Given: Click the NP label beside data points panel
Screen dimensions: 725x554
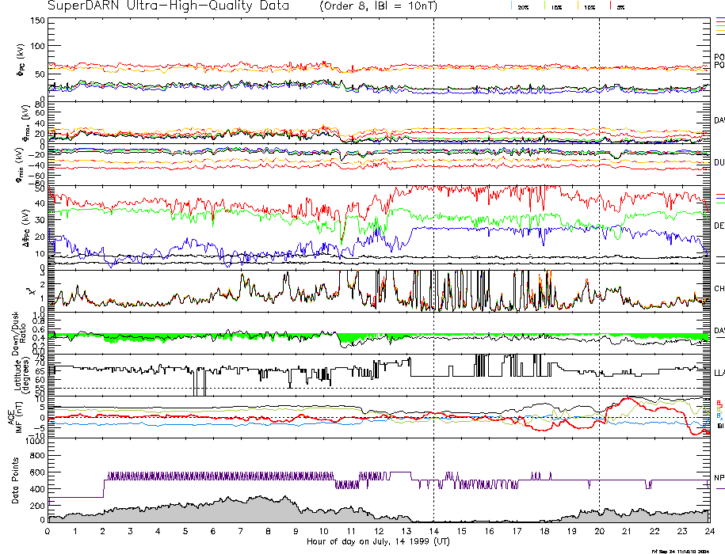Looking at the screenshot, I should point(719,478).
